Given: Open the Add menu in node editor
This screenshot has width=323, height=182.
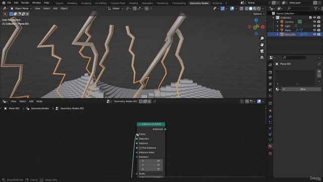Looking at the screenshot, I should click(31, 101).
